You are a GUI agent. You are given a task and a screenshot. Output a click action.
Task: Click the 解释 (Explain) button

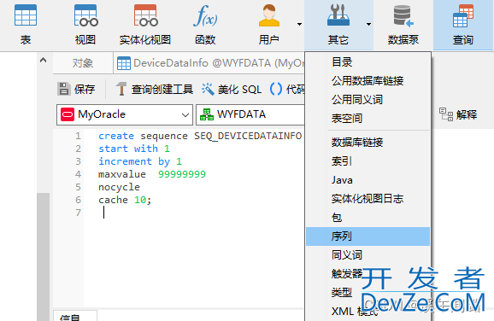(x=458, y=114)
